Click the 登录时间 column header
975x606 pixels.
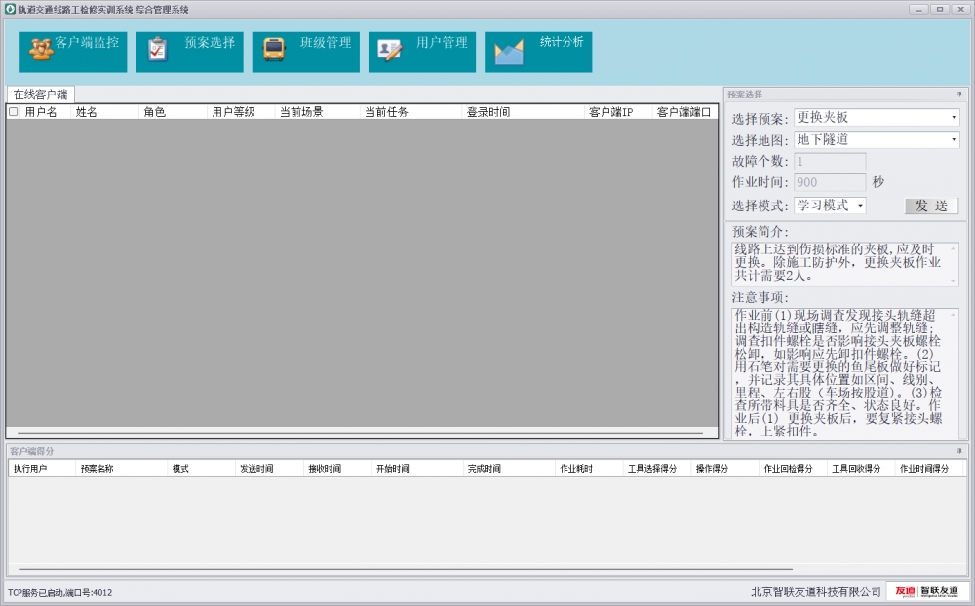pyautogui.click(x=487, y=112)
